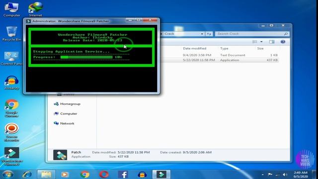The width and height of the screenshot is (318, 179).
Task: Open Chrome from the taskbar
Action: (x=84, y=175)
